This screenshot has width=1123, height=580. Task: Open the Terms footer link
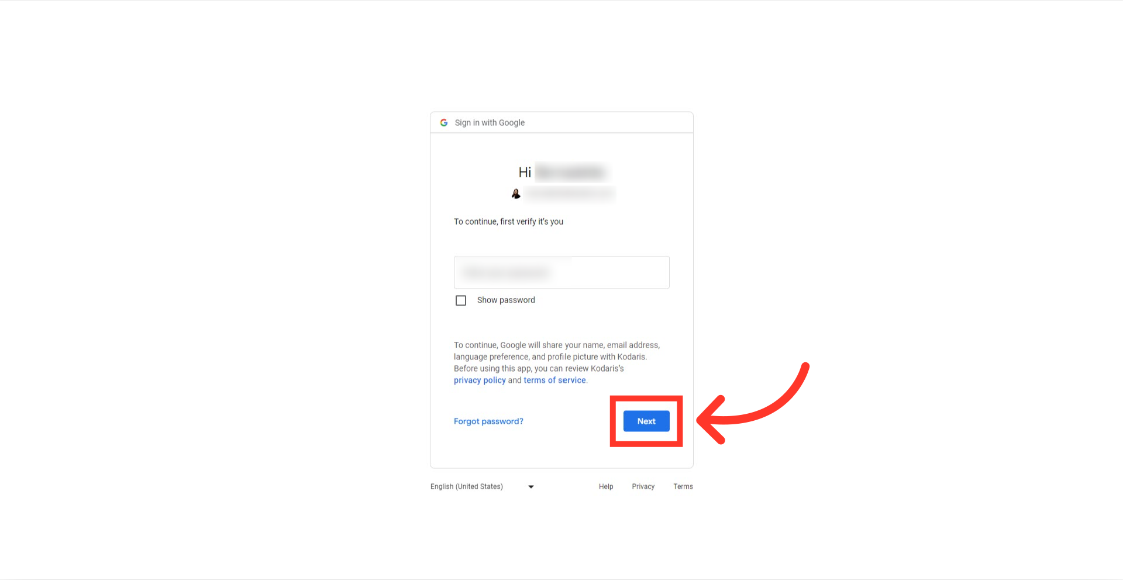click(683, 486)
